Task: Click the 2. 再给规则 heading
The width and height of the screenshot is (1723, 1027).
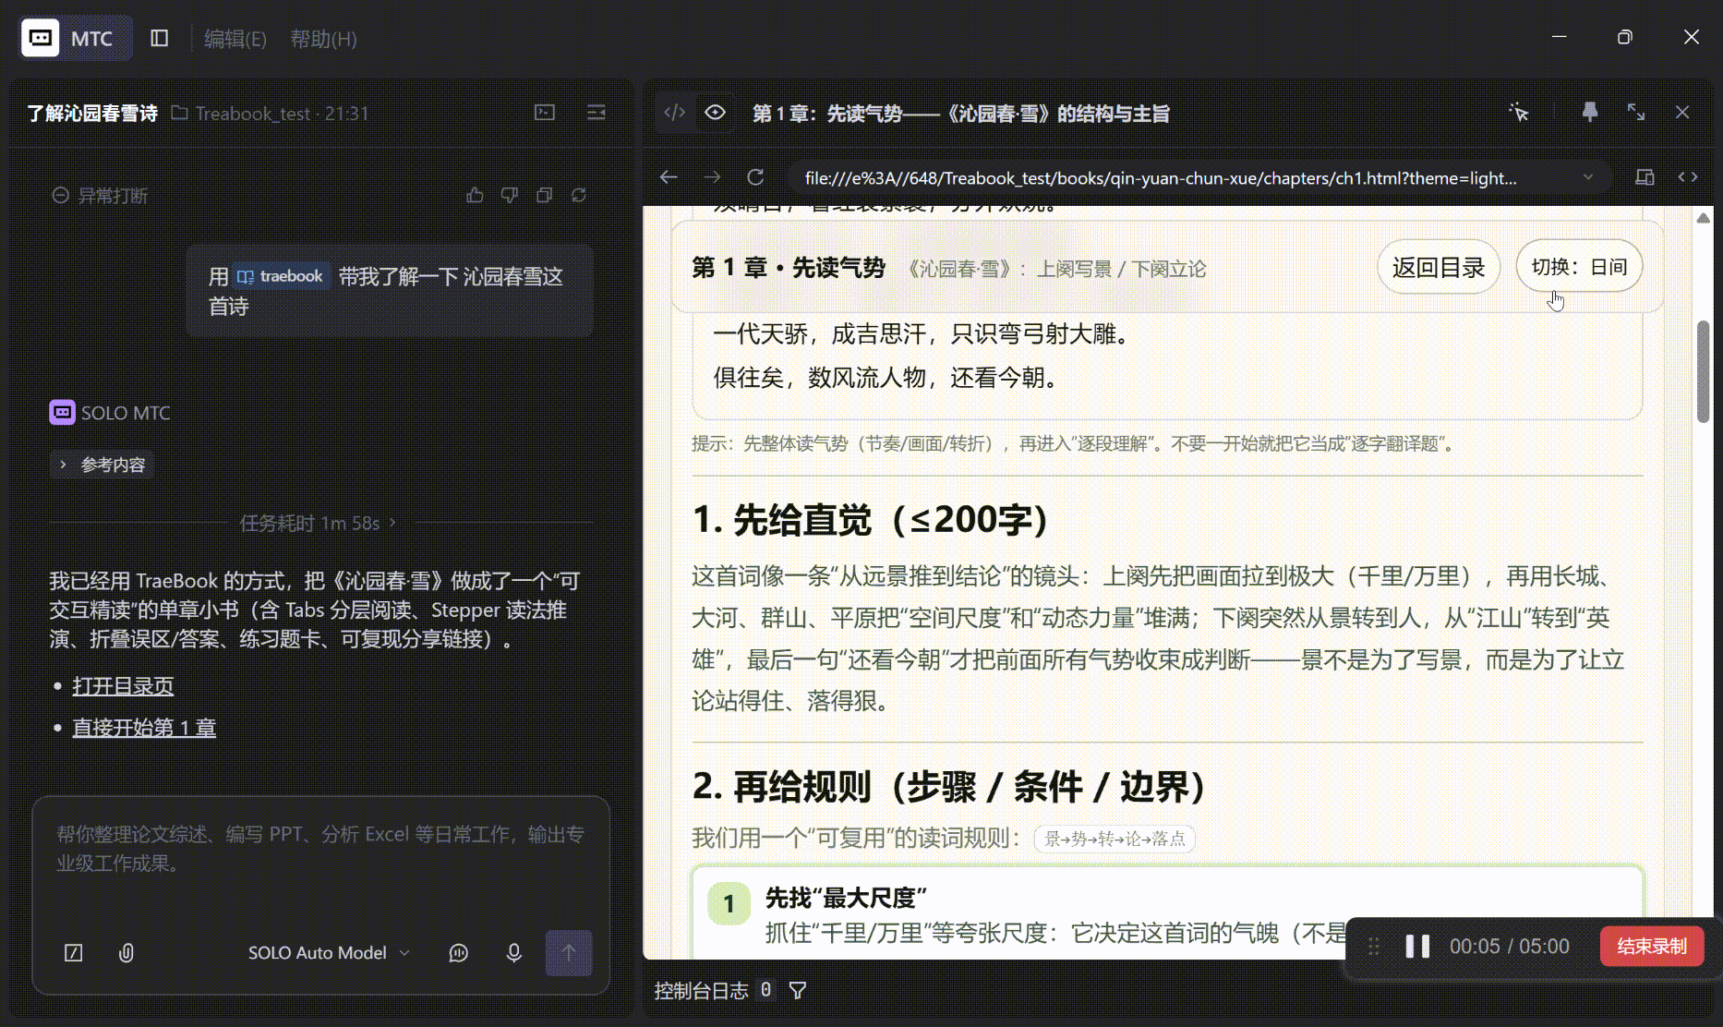Action: pos(951,787)
